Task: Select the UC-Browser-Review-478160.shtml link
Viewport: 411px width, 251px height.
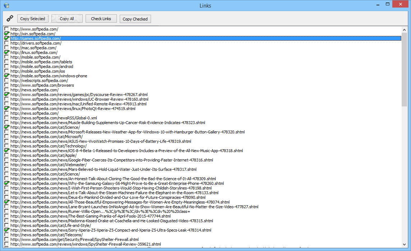Action: coord(79,99)
